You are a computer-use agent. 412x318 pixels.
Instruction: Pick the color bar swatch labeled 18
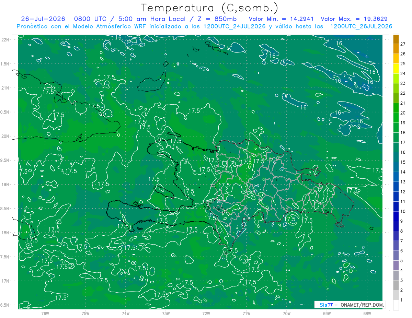[x=396, y=128]
